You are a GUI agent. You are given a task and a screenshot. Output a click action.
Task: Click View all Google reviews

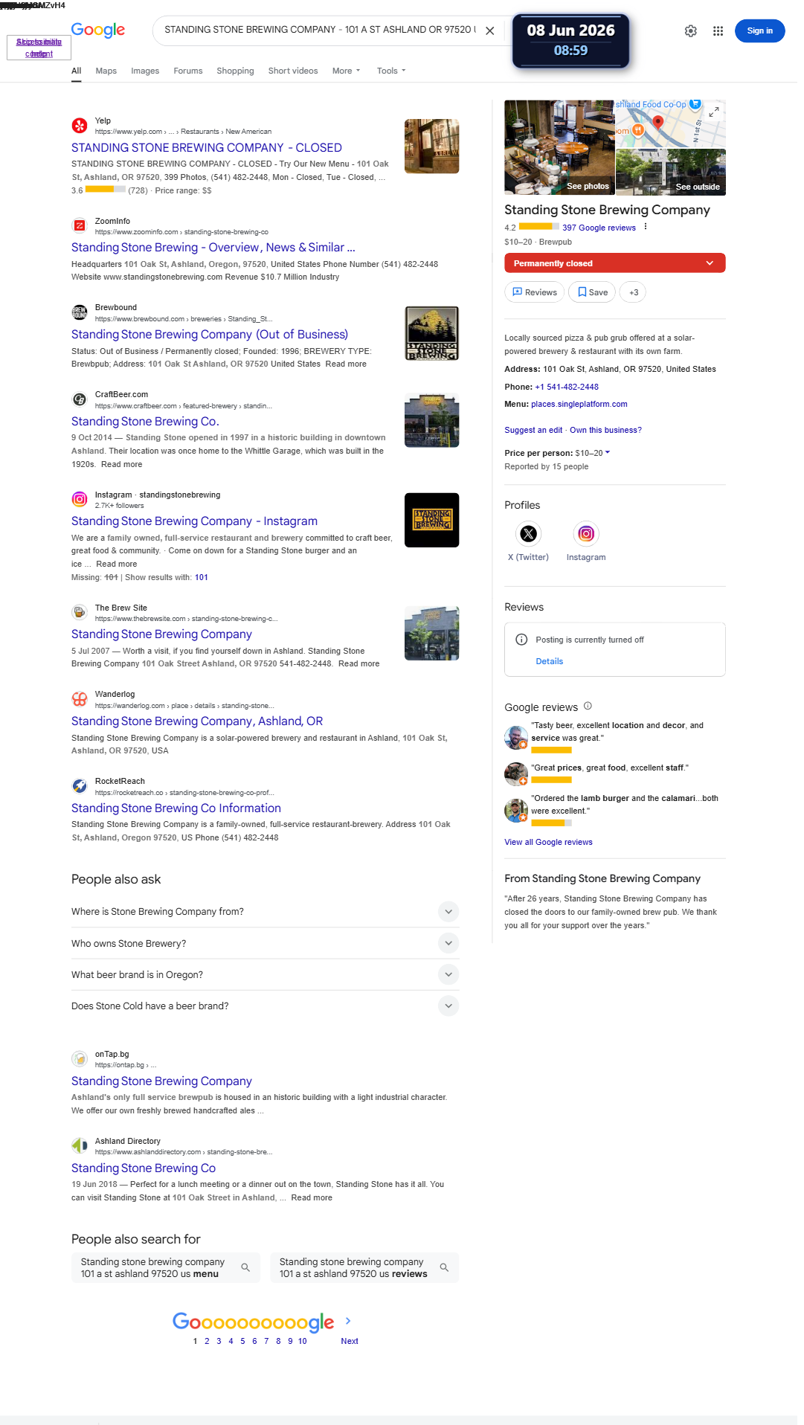coord(548,842)
